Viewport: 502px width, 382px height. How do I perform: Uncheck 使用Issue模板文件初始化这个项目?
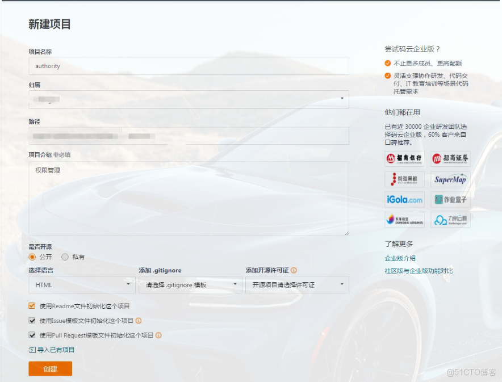tap(31, 321)
